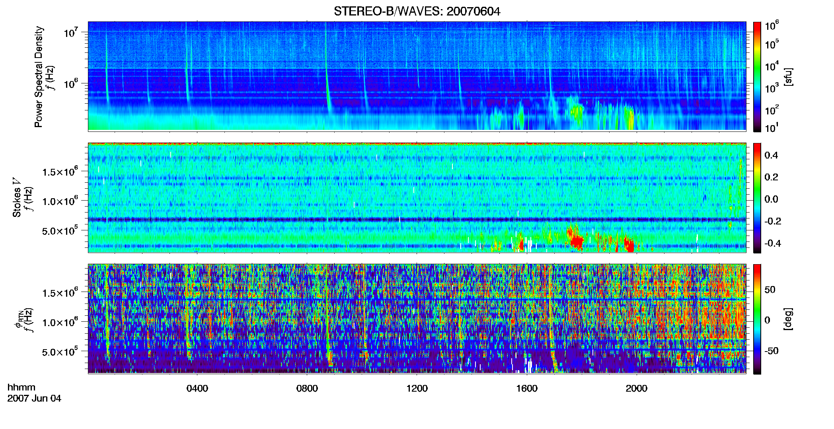Click the sfu rainbow colorbar
The height and width of the screenshot is (429, 834).
[x=757, y=77]
